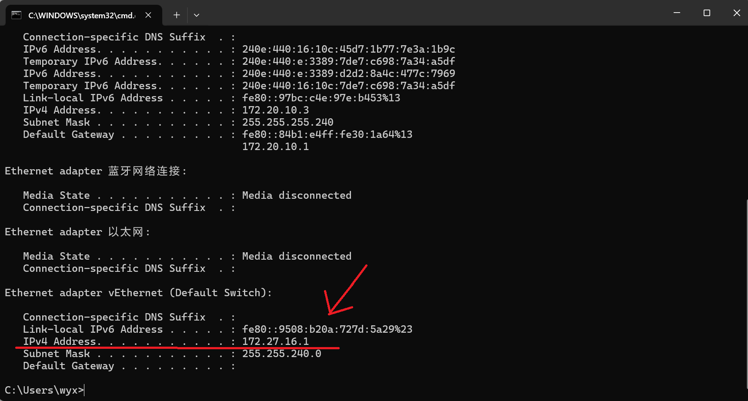The width and height of the screenshot is (748, 401).
Task: Click 'Ethernet adapter 以太网' heading
Action: [x=77, y=232]
